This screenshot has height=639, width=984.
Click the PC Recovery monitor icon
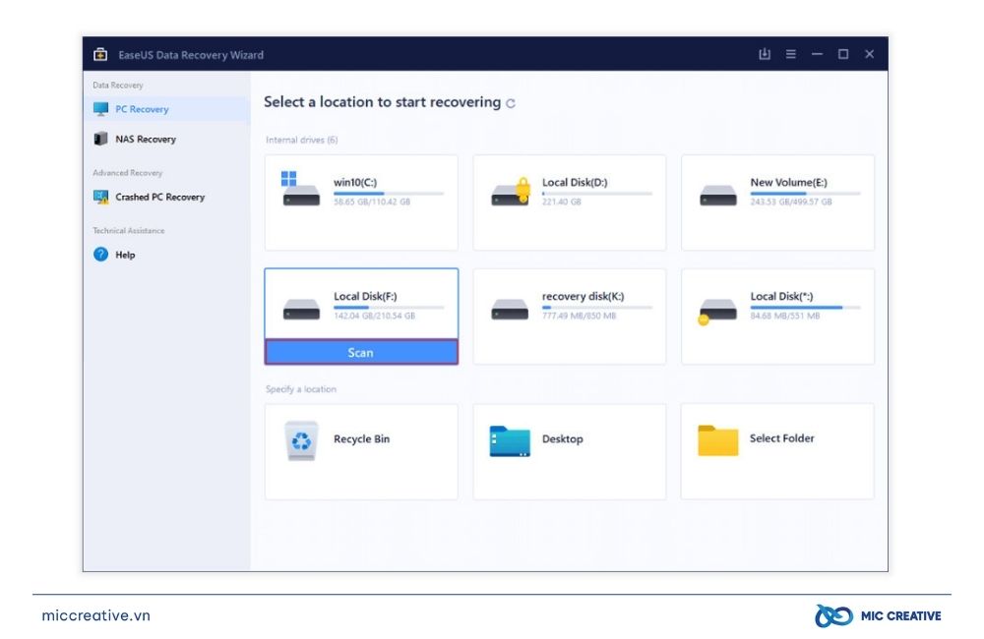[x=100, y=109]
